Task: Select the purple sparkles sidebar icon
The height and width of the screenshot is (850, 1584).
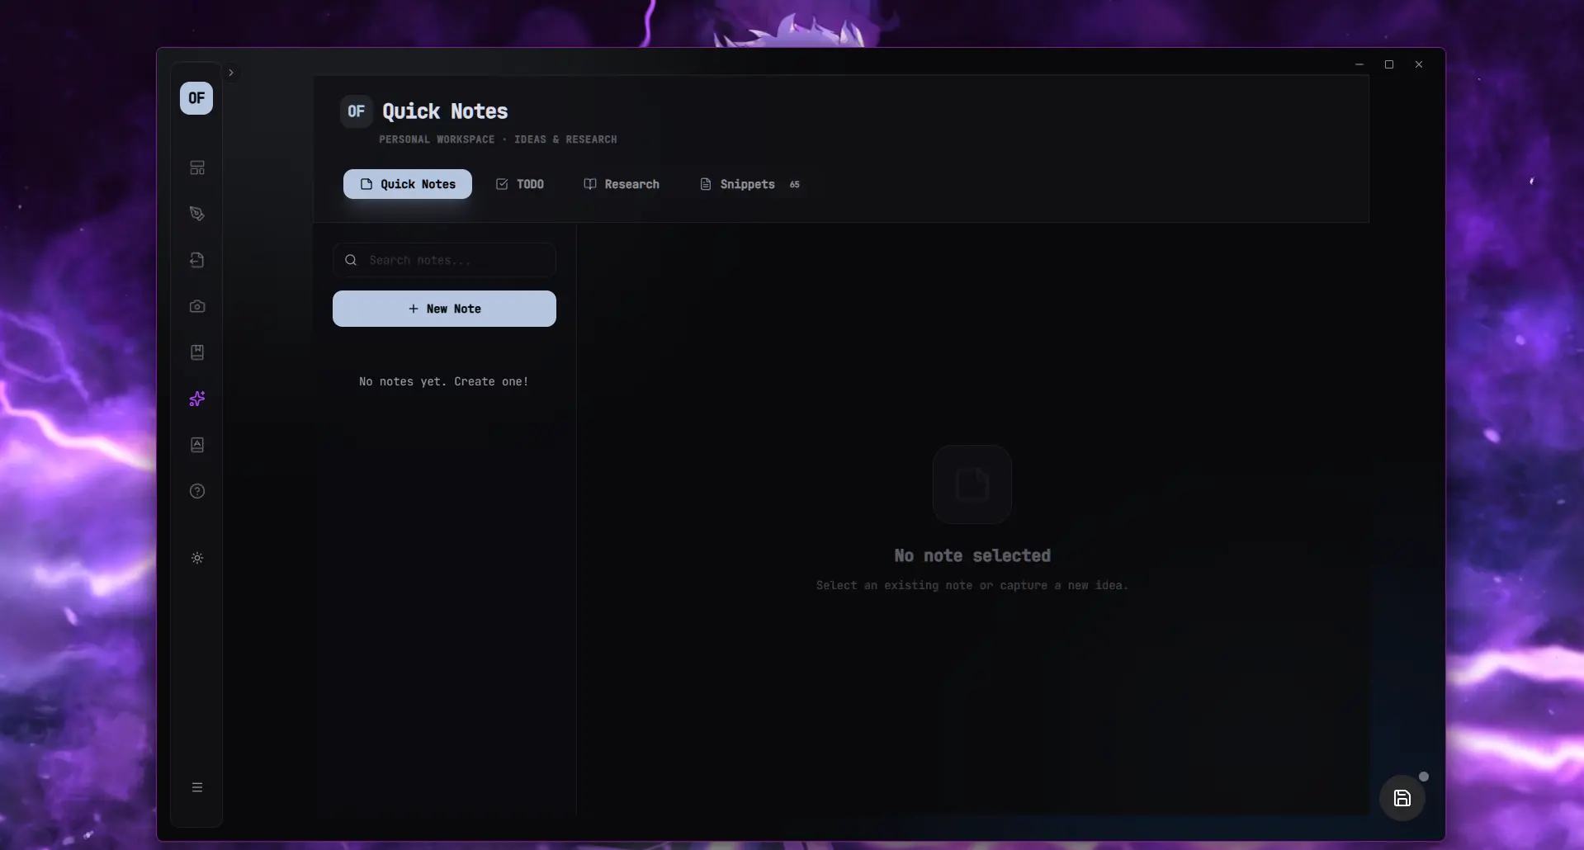Action: [196, 399]
